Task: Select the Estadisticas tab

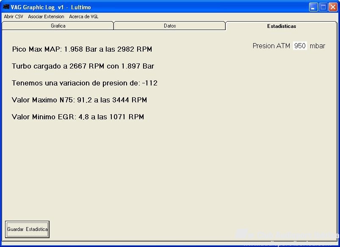Action: coord(282,26)
